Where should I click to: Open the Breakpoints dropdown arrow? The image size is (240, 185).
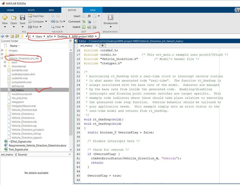110,27
